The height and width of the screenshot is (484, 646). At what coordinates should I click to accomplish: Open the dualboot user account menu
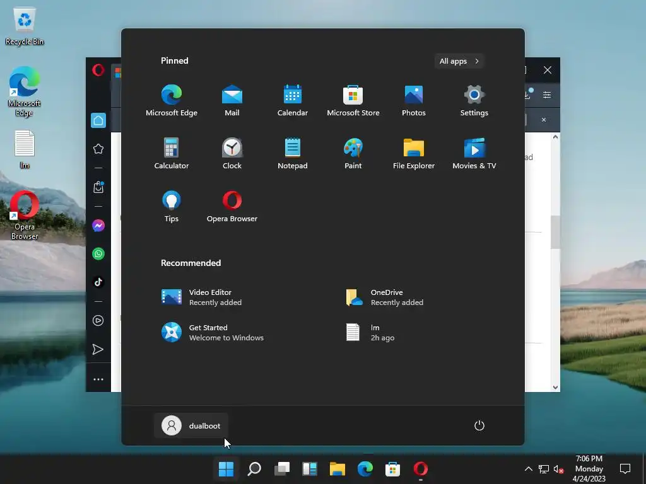point(191,425)
